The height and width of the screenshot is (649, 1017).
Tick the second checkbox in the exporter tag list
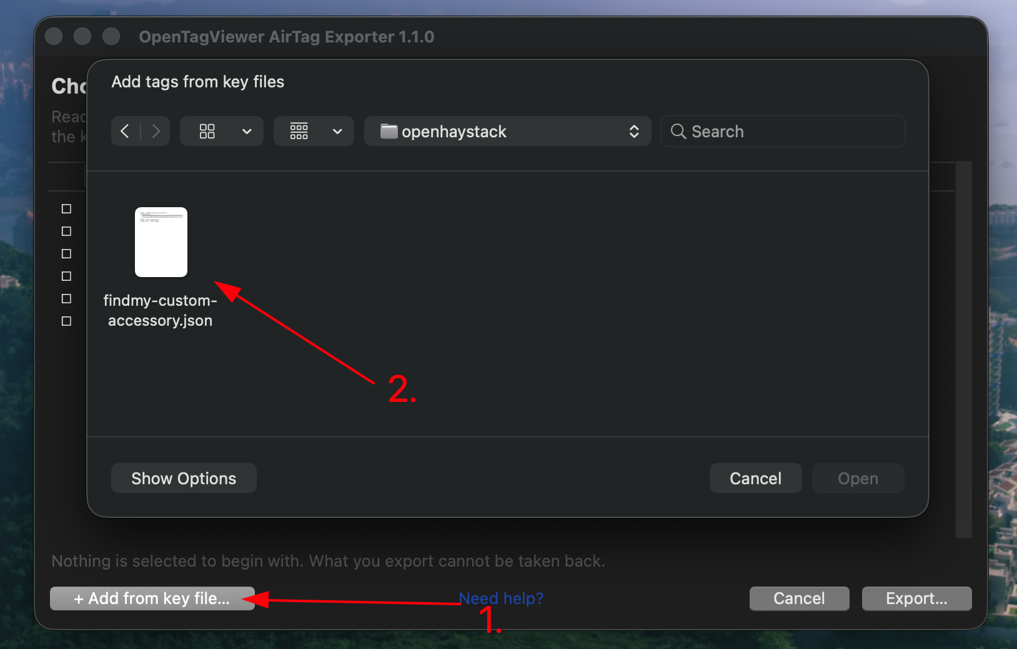(x=66, y=231)
